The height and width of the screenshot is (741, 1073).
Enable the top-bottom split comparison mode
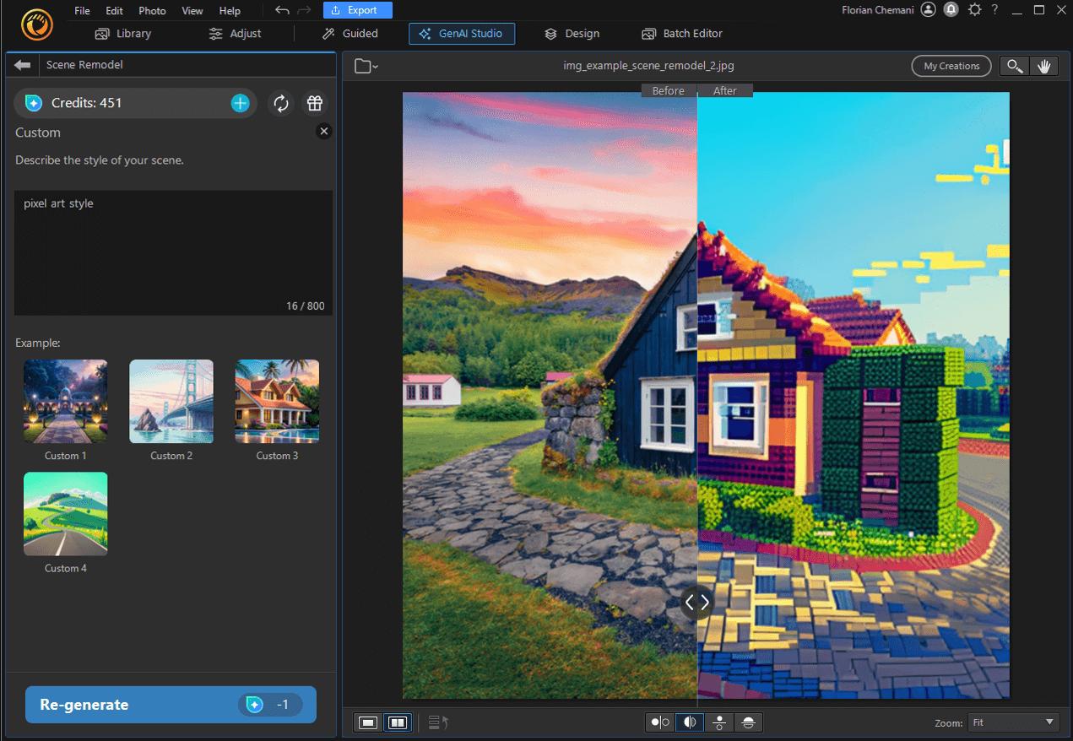pyautogui.click(x=719, y=722)
